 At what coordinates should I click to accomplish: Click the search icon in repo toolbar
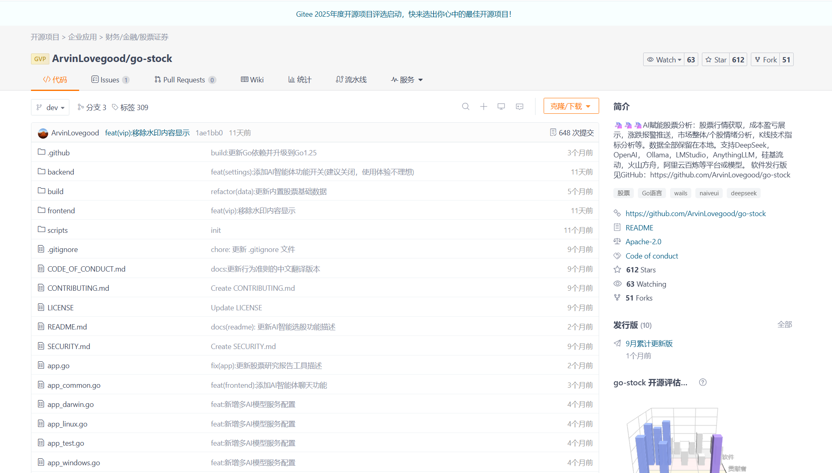tap(465, 106)
